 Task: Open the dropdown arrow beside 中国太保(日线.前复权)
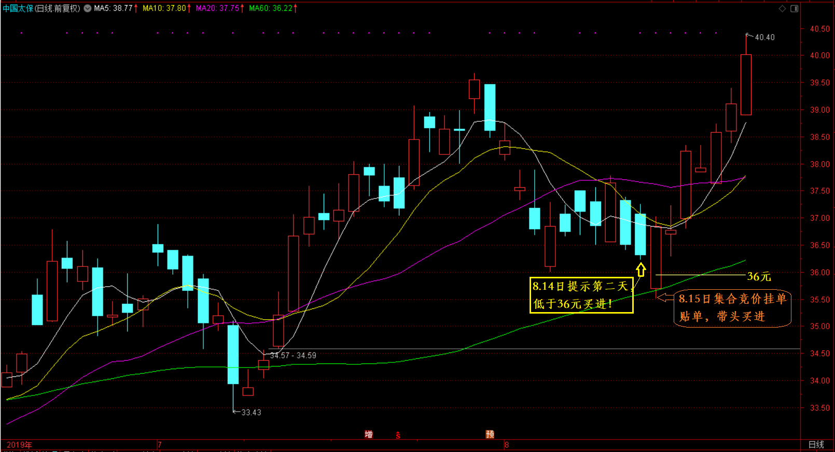(x=88, y=8)
